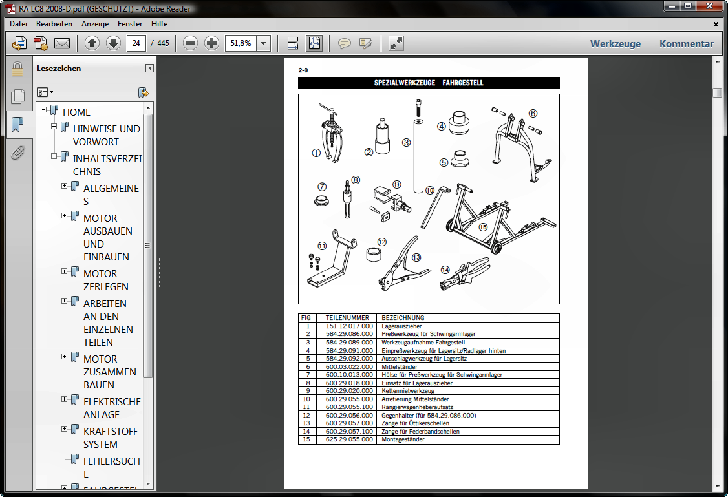The height and width of the screenshot is (497, 728).
Task: Collapse the INHALTSVERZEICHNIS bookmark node
Action: (54, 156)
